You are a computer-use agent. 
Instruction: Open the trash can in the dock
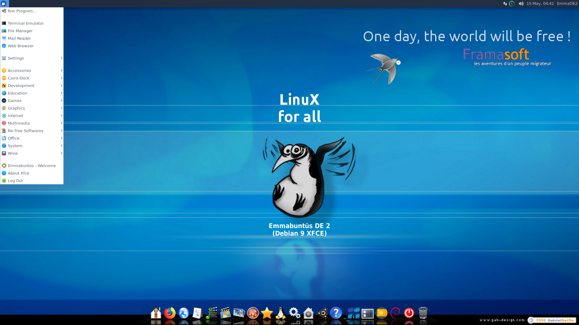pyautogui.click(x=423, y=313)
